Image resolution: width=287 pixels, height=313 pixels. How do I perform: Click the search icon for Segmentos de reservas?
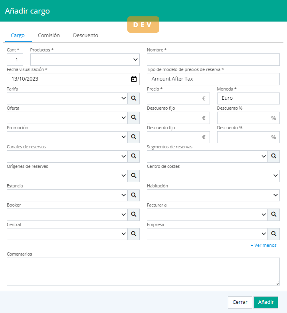(x=274, y=156)
